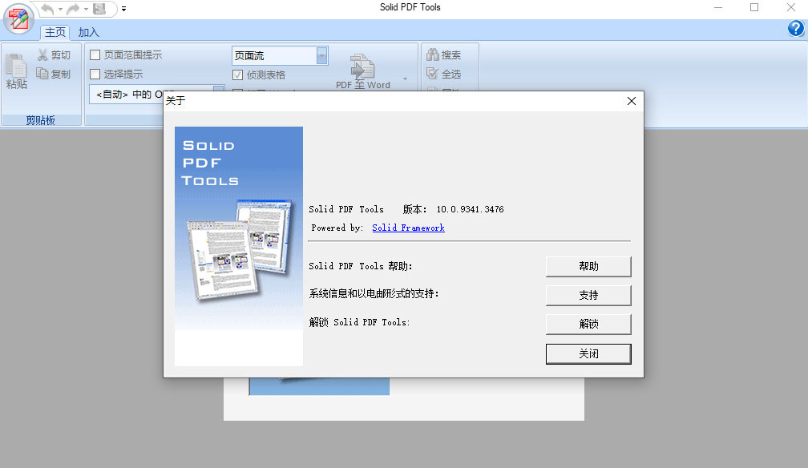Click the 全选 select-all icon
The width and height of the screenshot is (808, 468).
coord(433,74)
